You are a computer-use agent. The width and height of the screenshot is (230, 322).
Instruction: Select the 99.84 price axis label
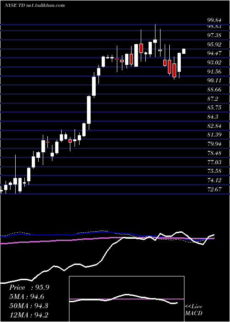click(214, 20)
